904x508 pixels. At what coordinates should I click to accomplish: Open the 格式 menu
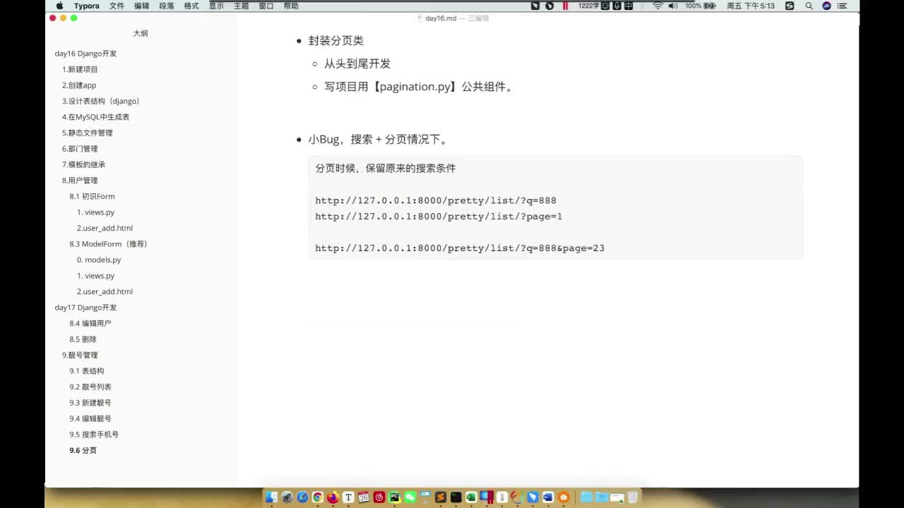(x=191, y=6)
